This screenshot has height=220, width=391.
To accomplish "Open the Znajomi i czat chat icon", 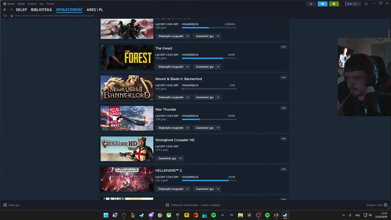I will [386, 205].
